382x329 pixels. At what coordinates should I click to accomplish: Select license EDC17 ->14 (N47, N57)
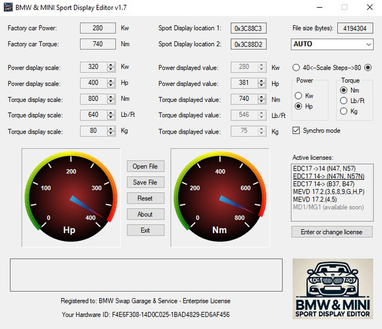[x=324, y=169]
